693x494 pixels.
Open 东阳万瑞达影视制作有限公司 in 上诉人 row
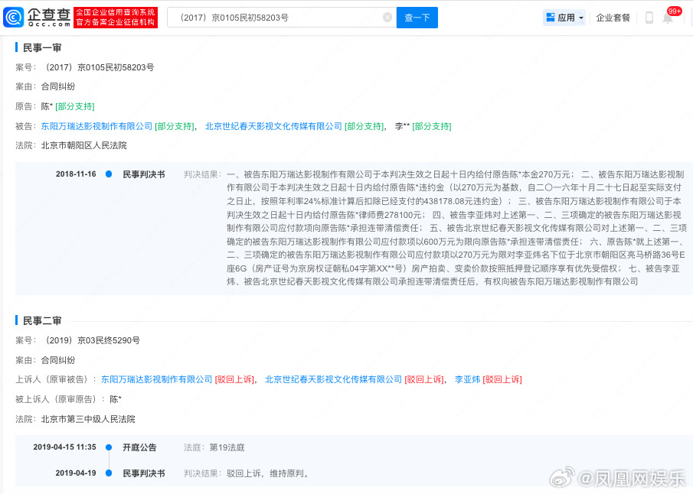pyautogui.click(x=157, y=379)
